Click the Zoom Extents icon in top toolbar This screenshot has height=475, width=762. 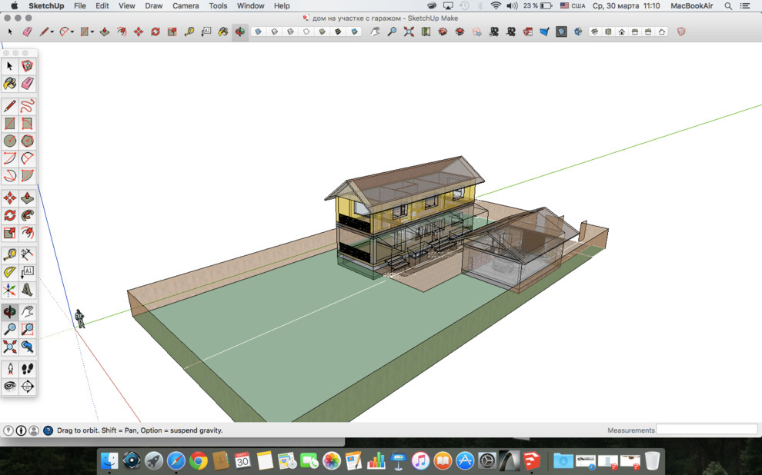409,32
